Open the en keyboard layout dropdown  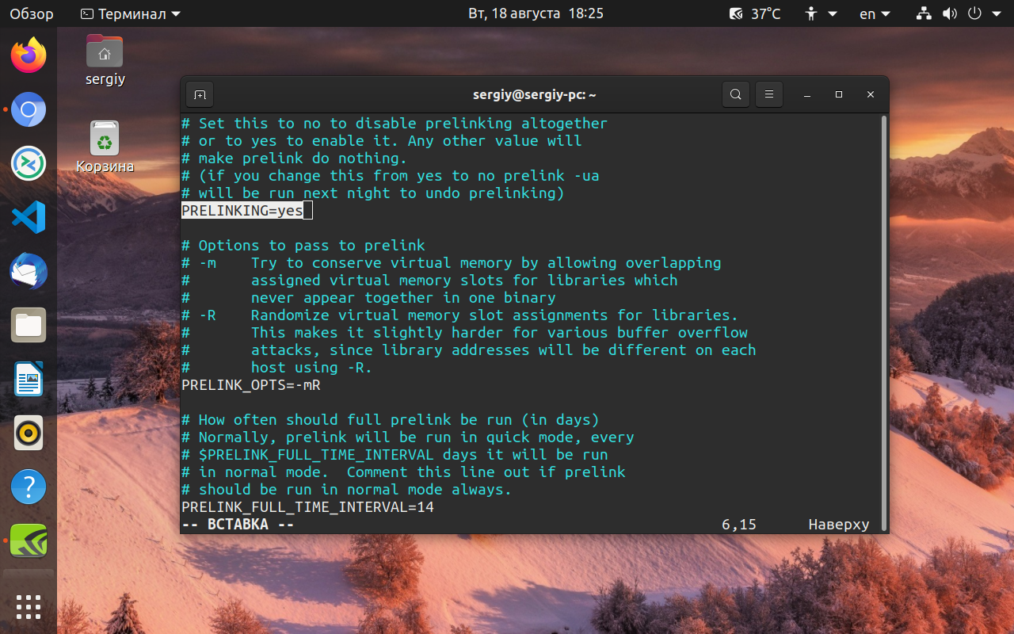pos(875,13)
